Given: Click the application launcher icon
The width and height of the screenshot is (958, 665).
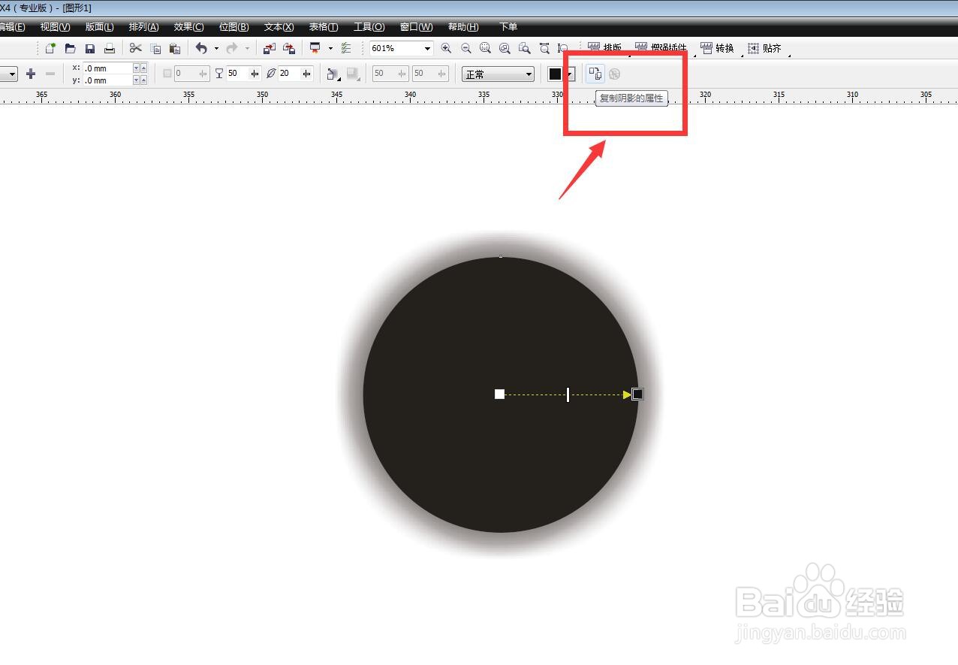Looking at the screenshot, I should tap(315, 48).
